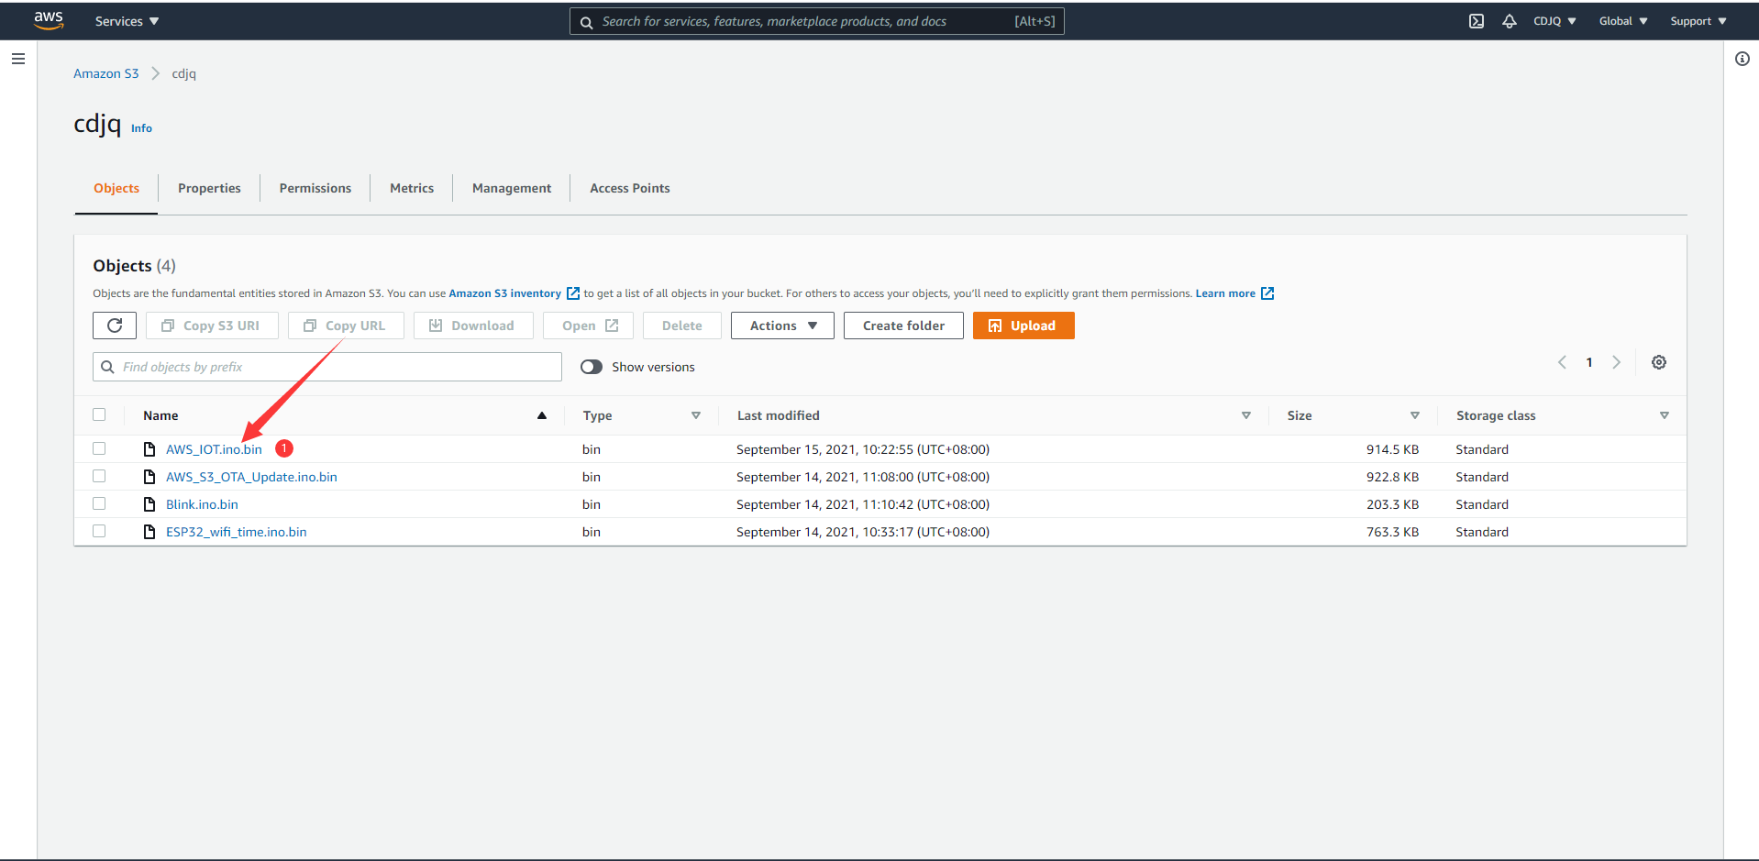Click the page number 1 indicator
1759x861 pixels.
pos(1589,362)
